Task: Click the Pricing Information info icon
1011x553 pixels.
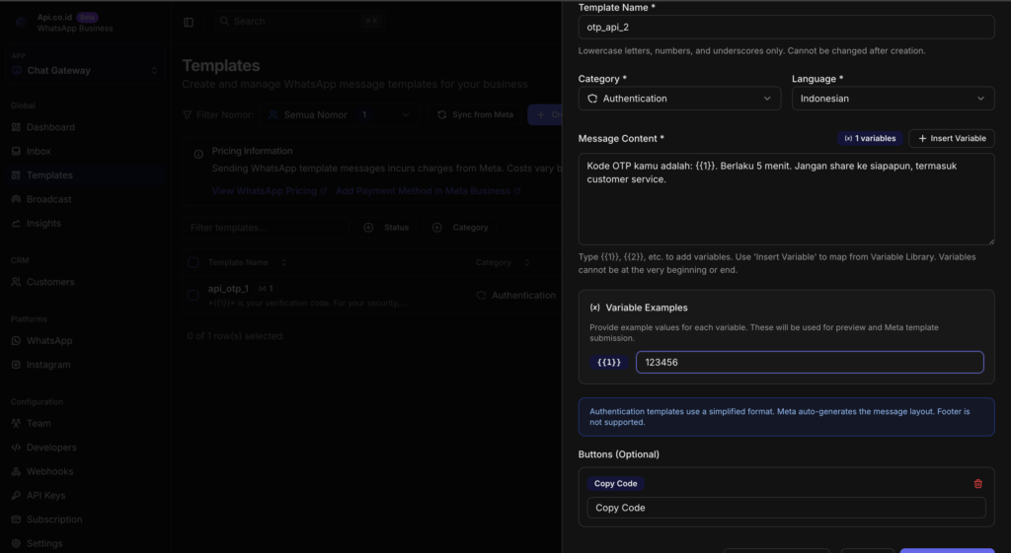Action: point(198,154)
